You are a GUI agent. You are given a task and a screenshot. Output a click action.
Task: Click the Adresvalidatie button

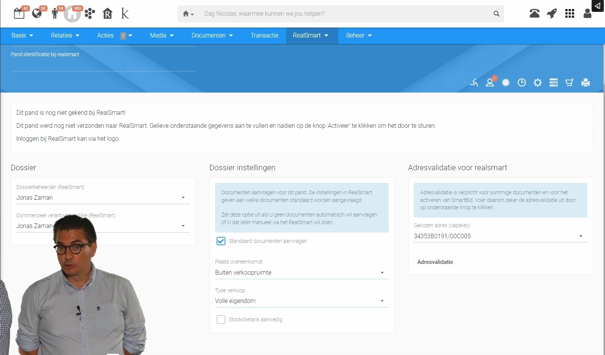(435, 262)
